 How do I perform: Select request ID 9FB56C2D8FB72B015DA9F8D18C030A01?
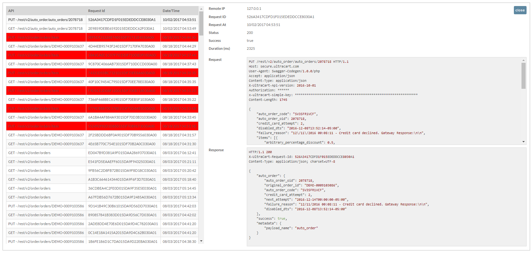pos(102,171)
